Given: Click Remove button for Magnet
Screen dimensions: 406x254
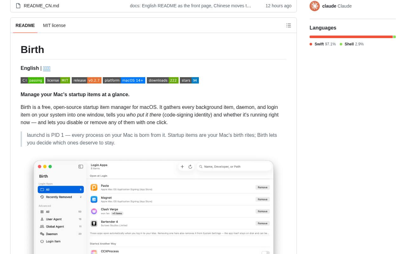Looking at the screenshot, I should (x=263, y=199).
